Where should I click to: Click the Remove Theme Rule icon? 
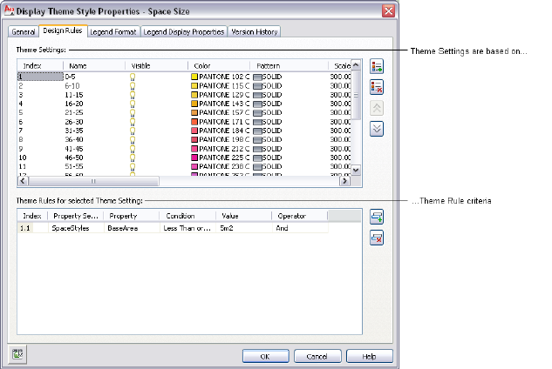tap(377, 238)
